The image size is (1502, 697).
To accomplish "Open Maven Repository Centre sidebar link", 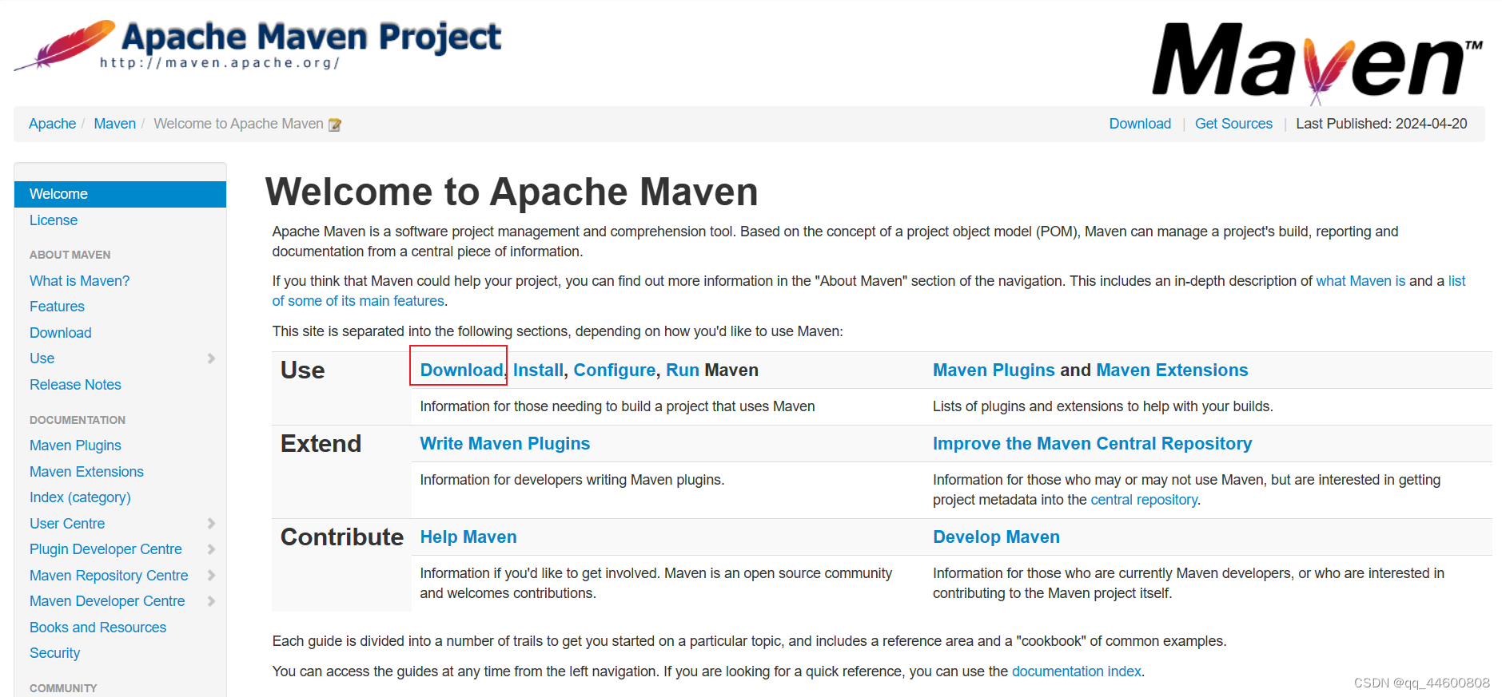I will point(109,576).
